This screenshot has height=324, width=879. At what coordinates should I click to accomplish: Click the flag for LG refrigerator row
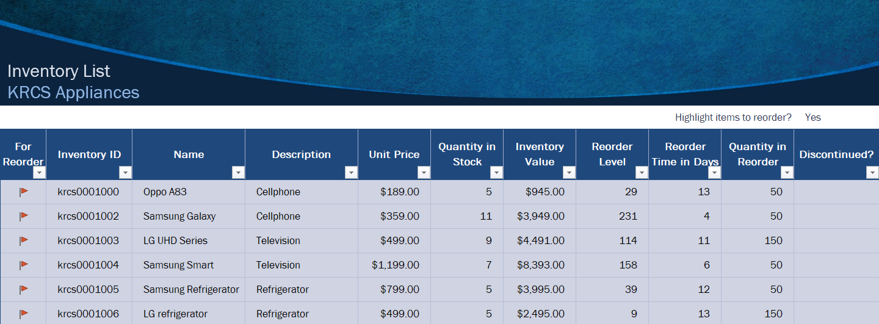click(24, 314)
